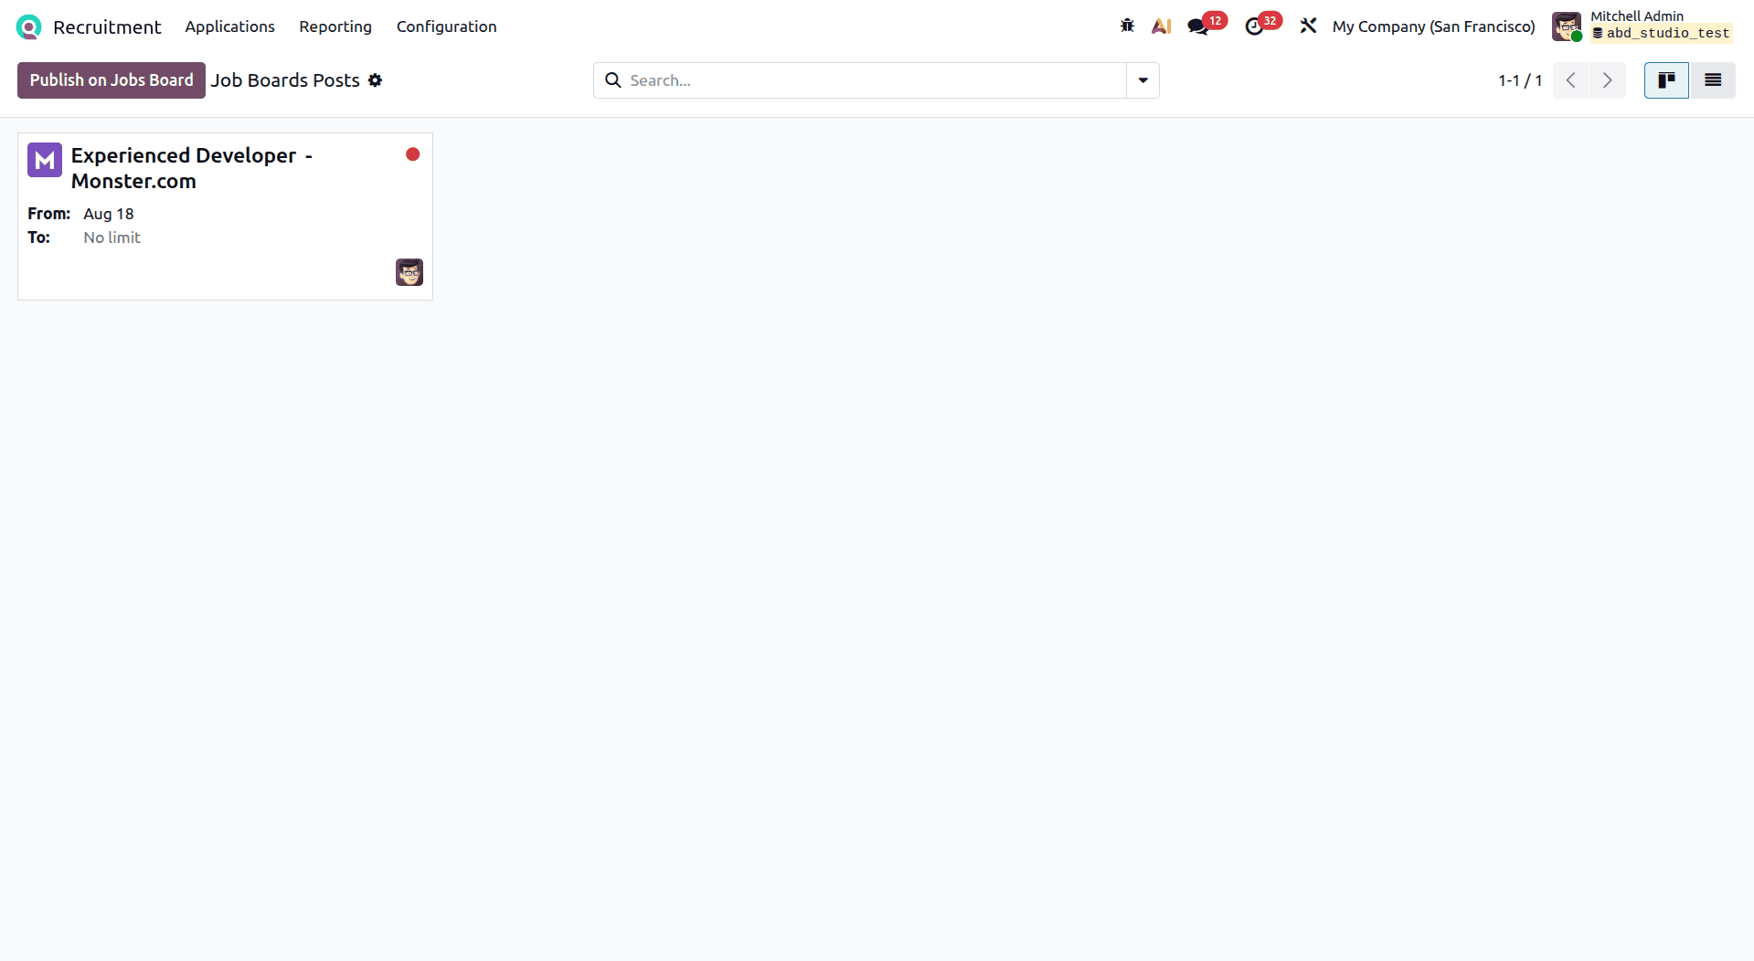Click Mitchell Admin avatar picture
This screenshot has width=1754, height=961.
pyautogui.click(x=1567, y=26)
